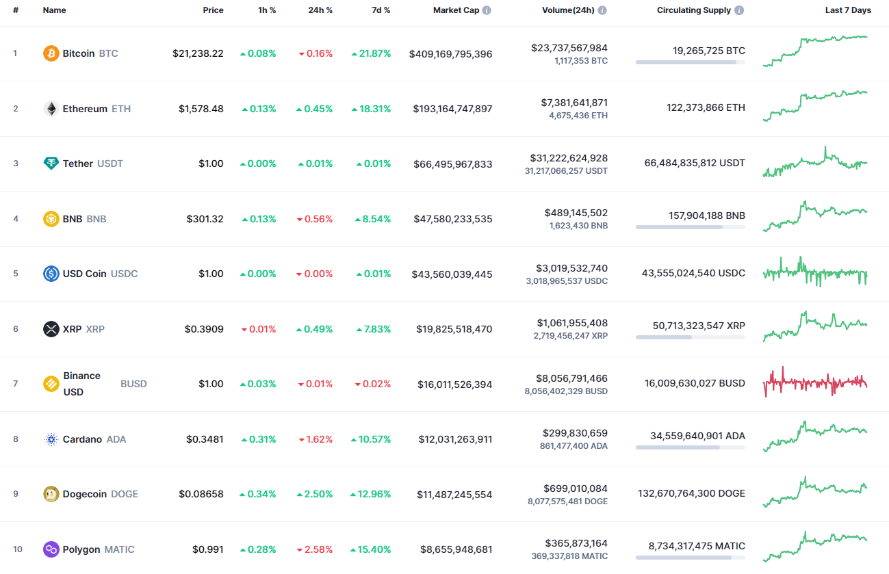Click the BNB coin logo
This screenshot has height=574, width=889.
point(51,218)
